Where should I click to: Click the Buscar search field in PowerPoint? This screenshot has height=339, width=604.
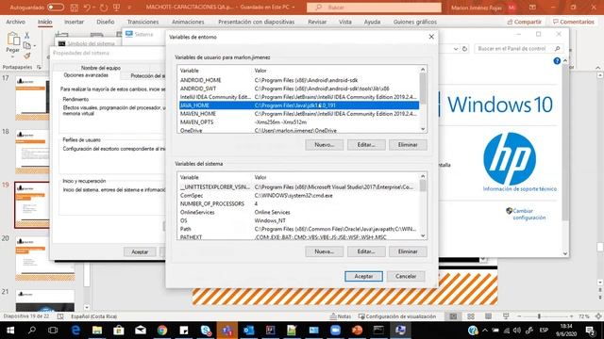374,8
